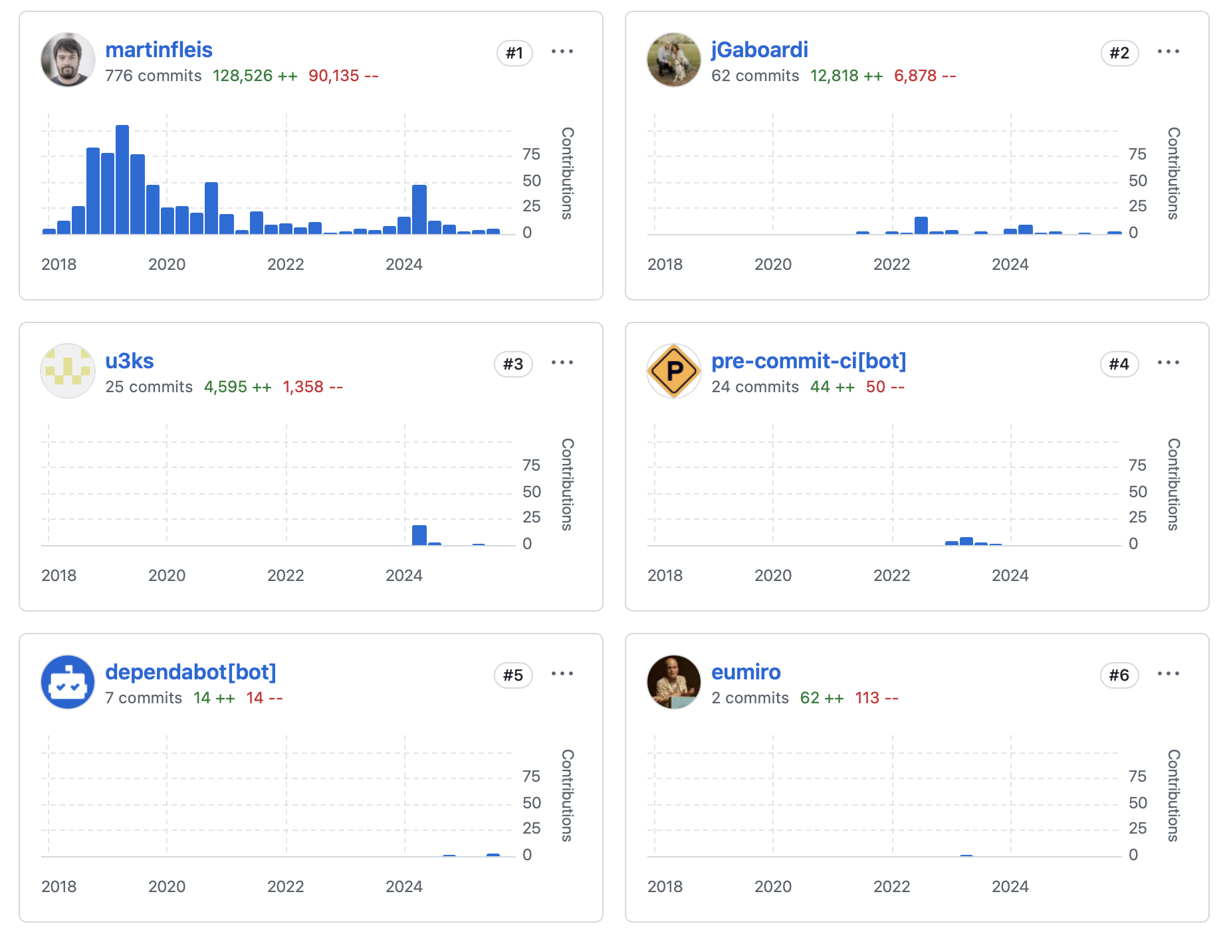Viewport: 1227px width, 932px height.
Task: Click the tallest bar in martinfleis chart
Action: (122, 179)
